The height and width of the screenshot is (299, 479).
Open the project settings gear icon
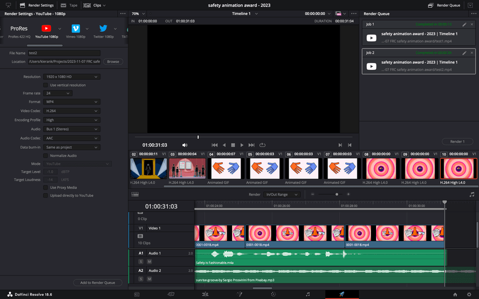(x=469, y=294)
